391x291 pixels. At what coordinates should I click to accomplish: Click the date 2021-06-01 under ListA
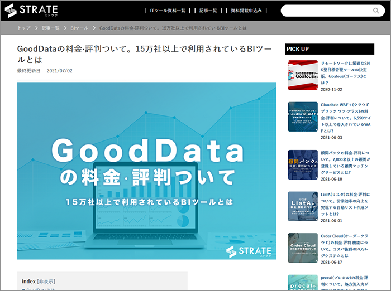(331, 221)
